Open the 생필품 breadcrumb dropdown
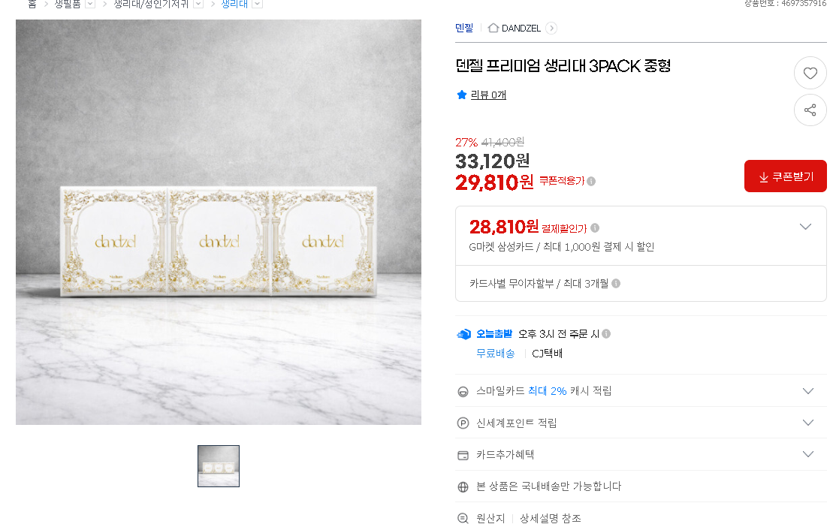This screenshot has height=524, width=839. pos(90,4)
